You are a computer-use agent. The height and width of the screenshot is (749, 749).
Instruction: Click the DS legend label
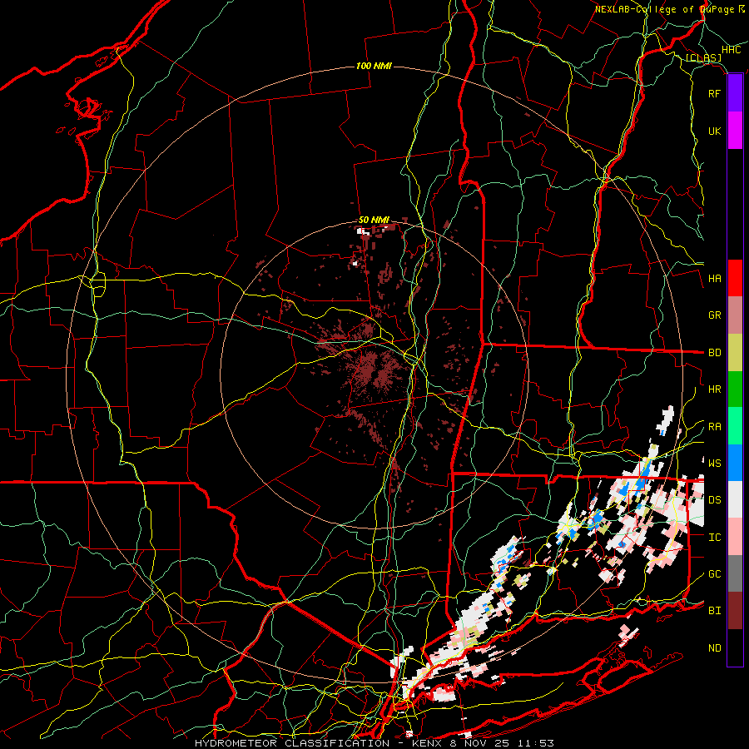point(715,500)
